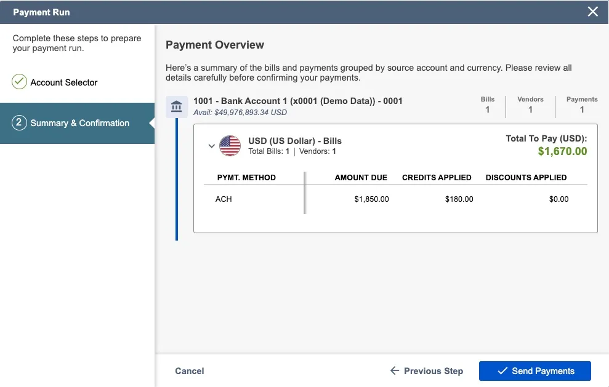Click the CREDITS APPLIED column header
The height and width of the screenshot is (387, 609).
pos(437,177)
